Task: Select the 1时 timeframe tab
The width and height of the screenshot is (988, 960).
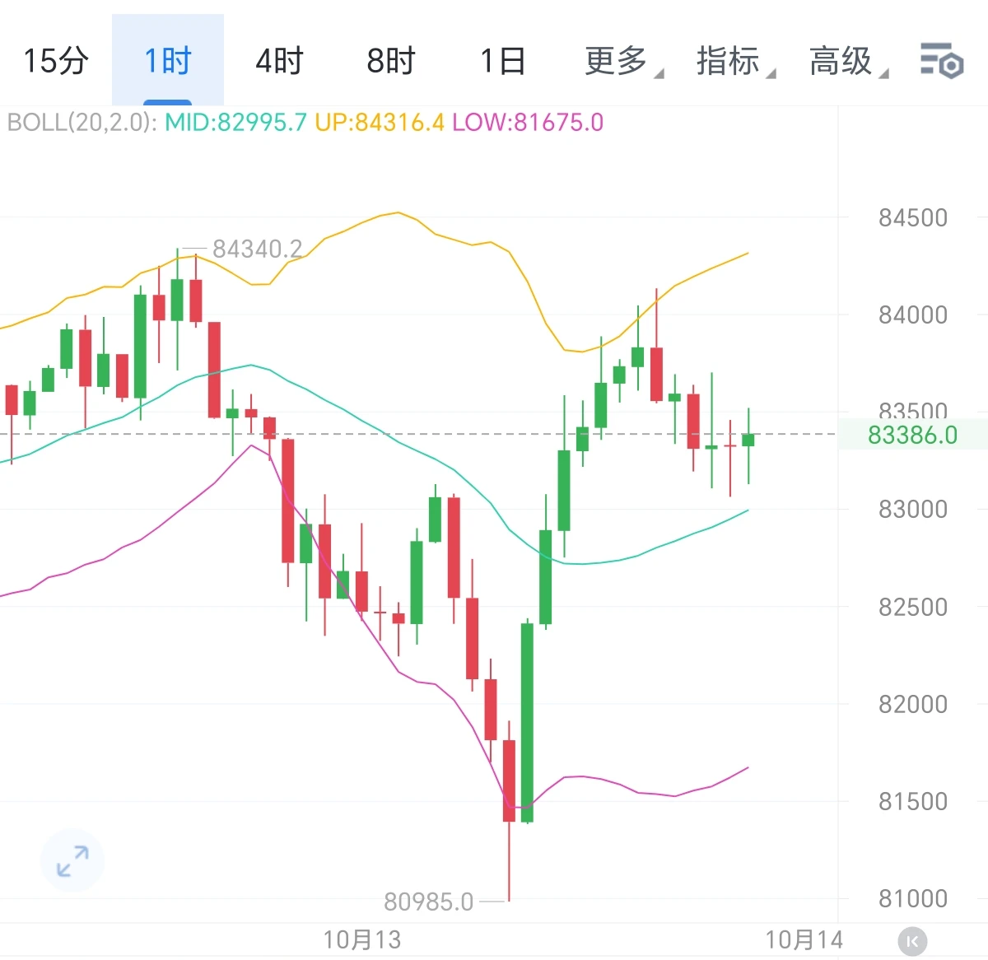Action: coord(168,61)
